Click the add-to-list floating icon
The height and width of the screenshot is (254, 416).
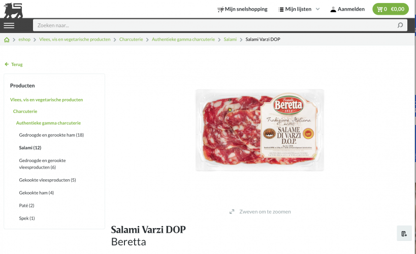404,234
